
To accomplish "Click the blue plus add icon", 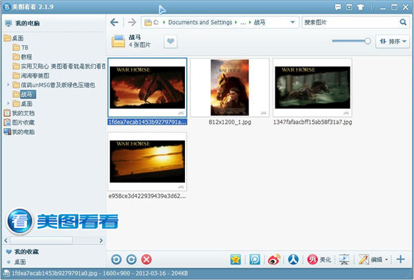I will (x=400, y=259).
